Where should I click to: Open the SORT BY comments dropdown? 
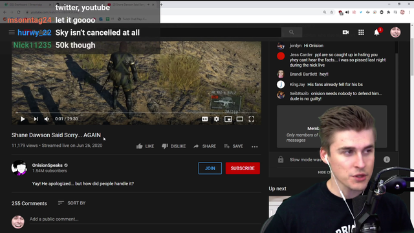coord(72,203)
